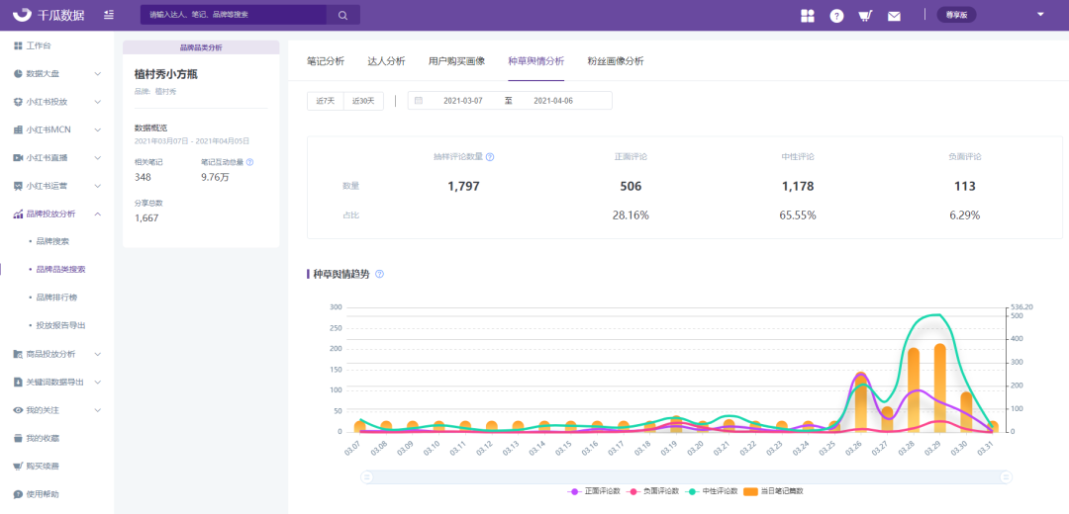Click help icon beside 种草舆情趋势
The width and height of the screenshot is (1069, 514).
click(x=380, y=275)
